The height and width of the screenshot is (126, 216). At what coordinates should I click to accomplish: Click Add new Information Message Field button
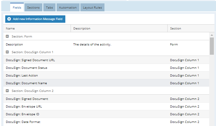(x=35, y=19)
